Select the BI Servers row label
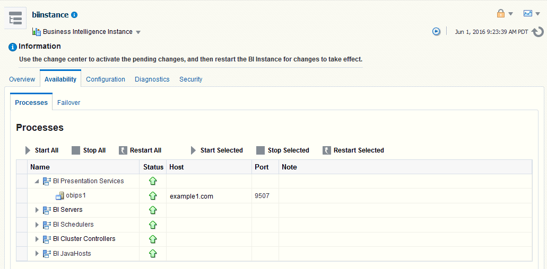This screenshot has height=269, width=547. click(x=68, y=210)
